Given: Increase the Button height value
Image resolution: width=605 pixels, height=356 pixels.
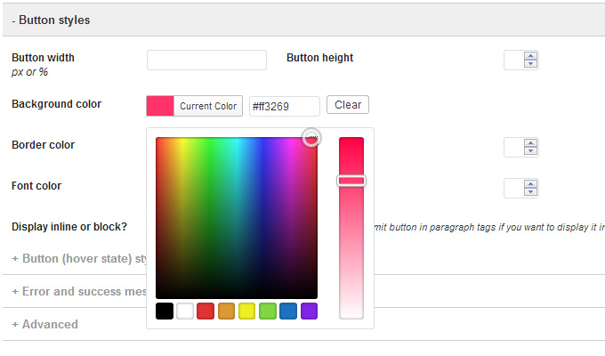Looking at the screenshot, I should click(x=530, y=56).
